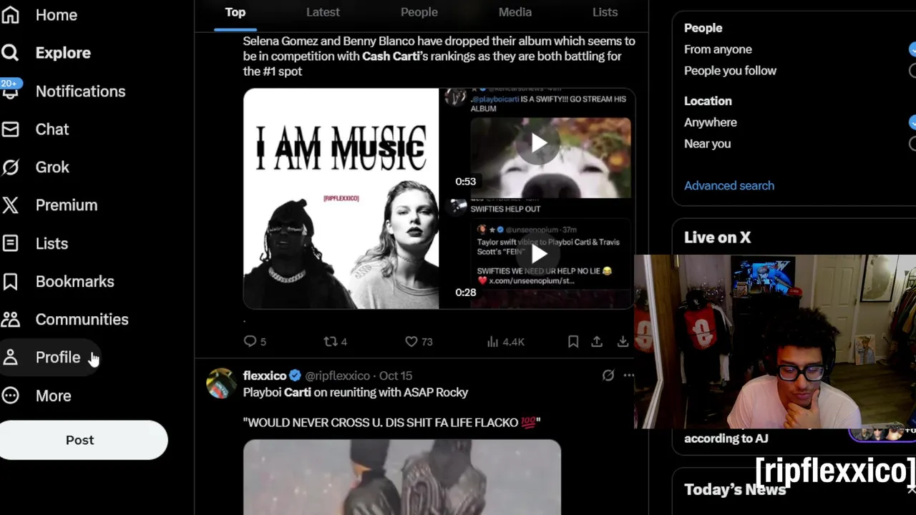Click the Premium X logo icon
The width and height of the screenshot is (916, 515).
(x=10, y=205)
